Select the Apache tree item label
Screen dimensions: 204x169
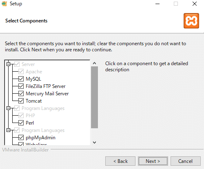34,72
